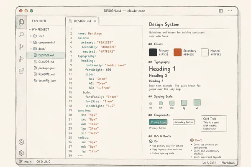Image resolution: width=251 pixels, height=167 pixels.
Task: Click the README.md file icon
Action: [x=35, y=74]
